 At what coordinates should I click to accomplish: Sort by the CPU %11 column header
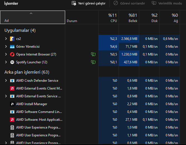tap(109, 17)
